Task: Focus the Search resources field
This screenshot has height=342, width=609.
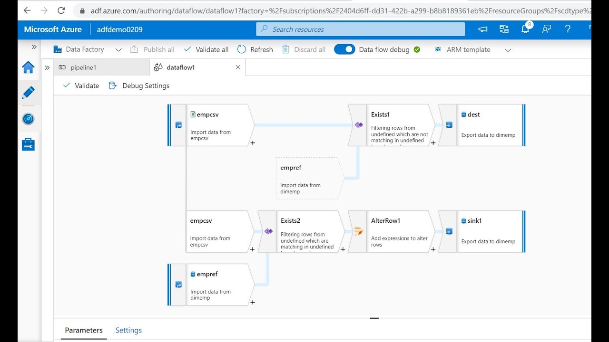Action: click(x=360, y=29)
